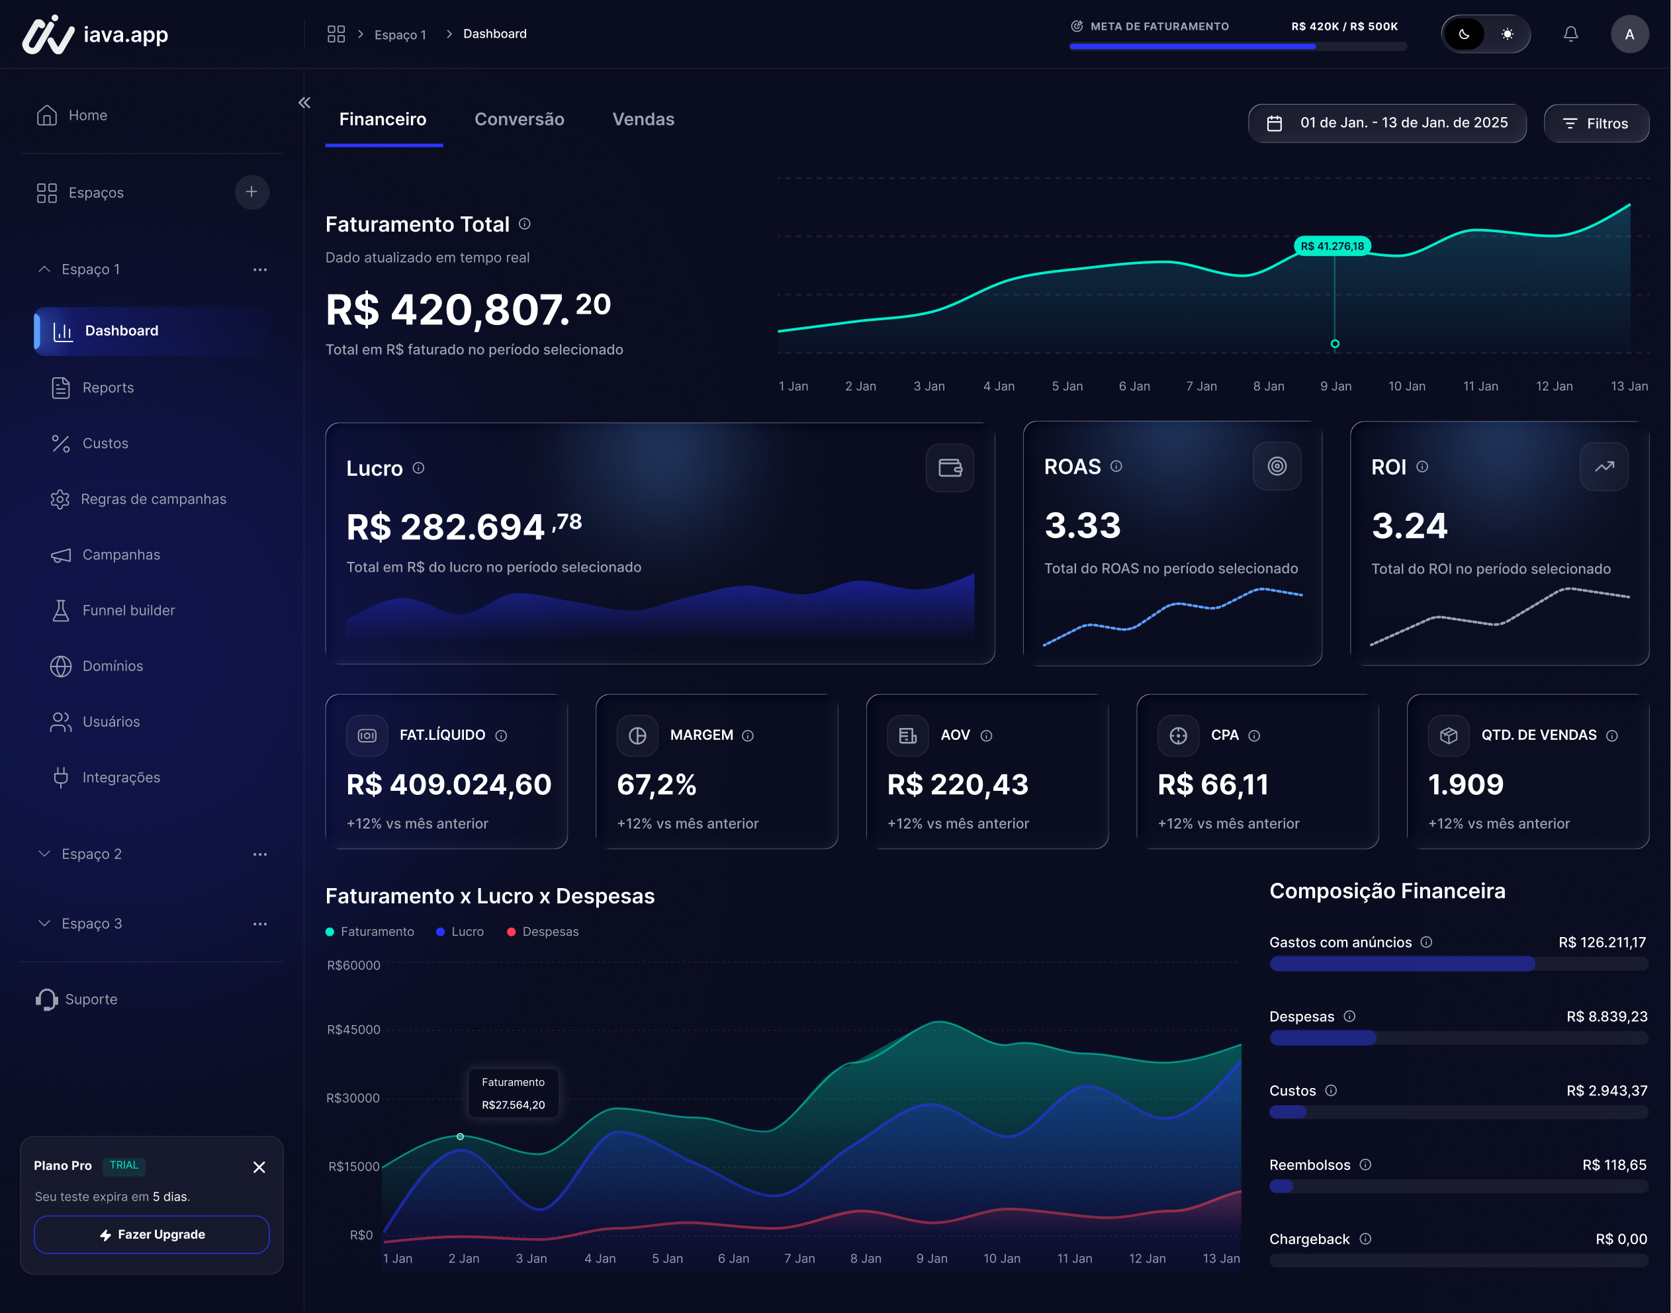This screenshot has width=1671, height=1313.
Task: Open Suporte from the sidebar
Action: pos(91,999)
